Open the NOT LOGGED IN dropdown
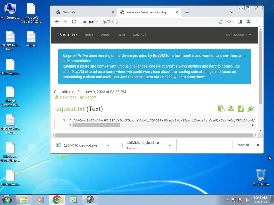The width and height of the screenshot is (274, 205). tap(238, 35)
